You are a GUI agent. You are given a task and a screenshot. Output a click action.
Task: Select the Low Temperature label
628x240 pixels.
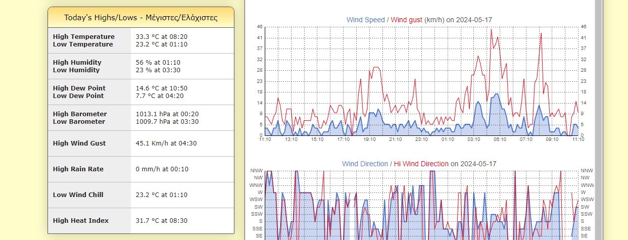pos(83,44)
